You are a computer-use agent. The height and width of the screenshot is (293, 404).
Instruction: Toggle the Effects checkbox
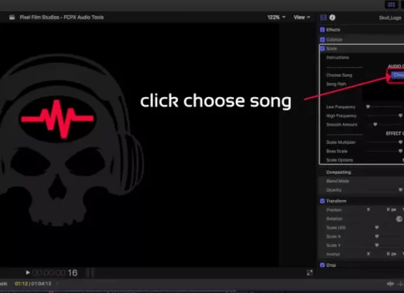click(323, 29)
